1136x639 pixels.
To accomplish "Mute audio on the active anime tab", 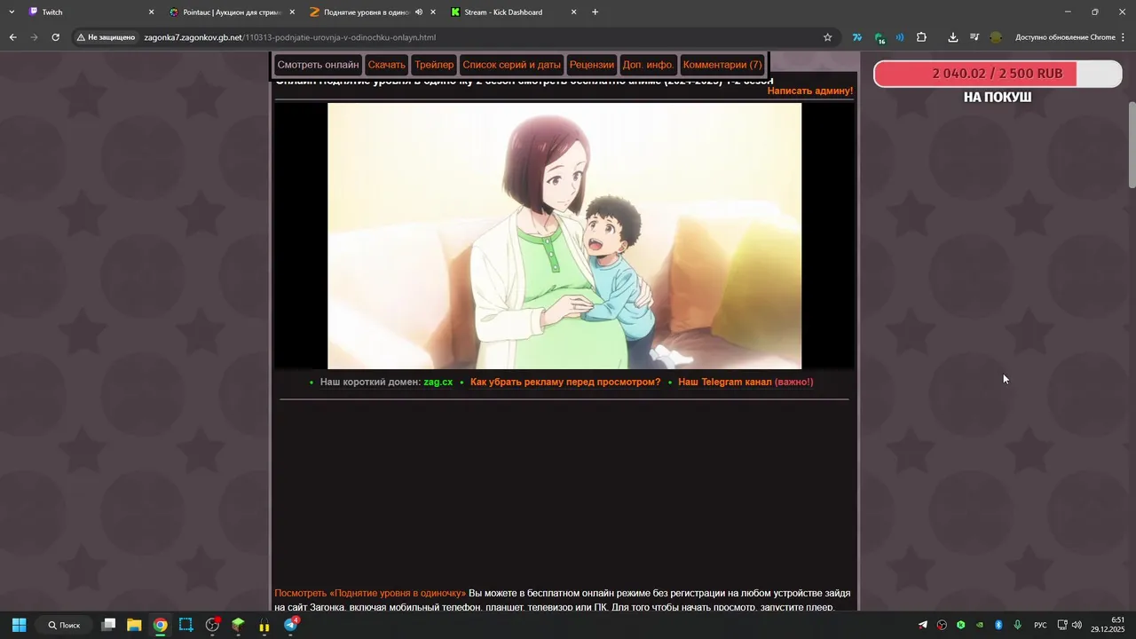I will point(419,12).
